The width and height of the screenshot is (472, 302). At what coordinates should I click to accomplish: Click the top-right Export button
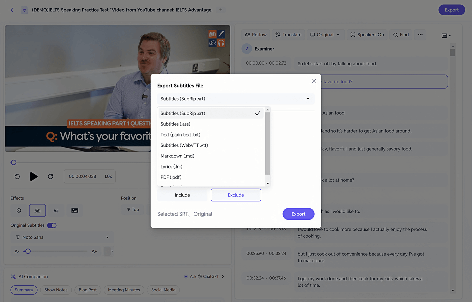(451, 10)
